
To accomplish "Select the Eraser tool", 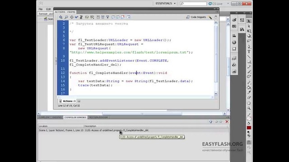I will (x=249, y=97).
